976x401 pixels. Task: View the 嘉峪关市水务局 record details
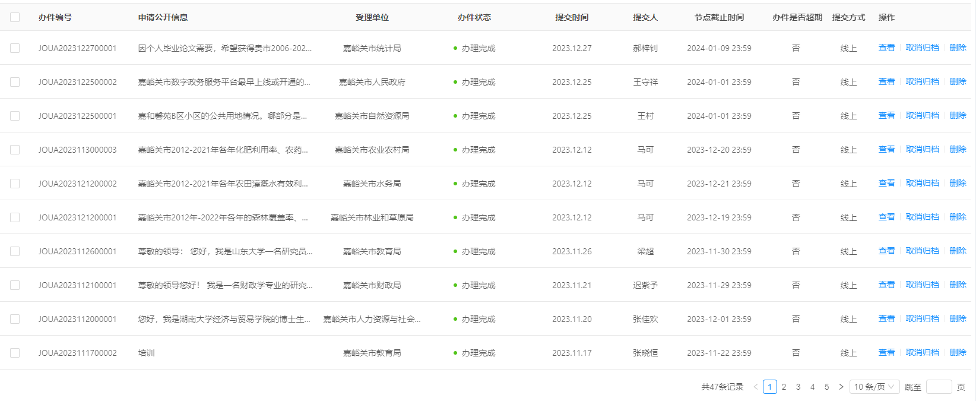pos(886,183)
